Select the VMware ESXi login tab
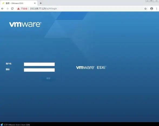Screen dimensions: 159x126 click(19, 3)
